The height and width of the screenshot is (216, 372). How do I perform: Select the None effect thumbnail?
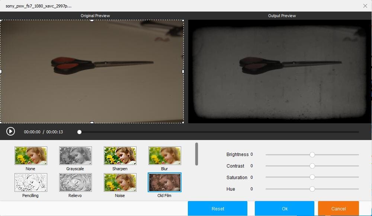point(31,155)
